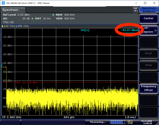Image resolution: width=159 pixels, height=125 pixels.
Task: Click the 691 pts footer label
Action: (x=69, y=117)
